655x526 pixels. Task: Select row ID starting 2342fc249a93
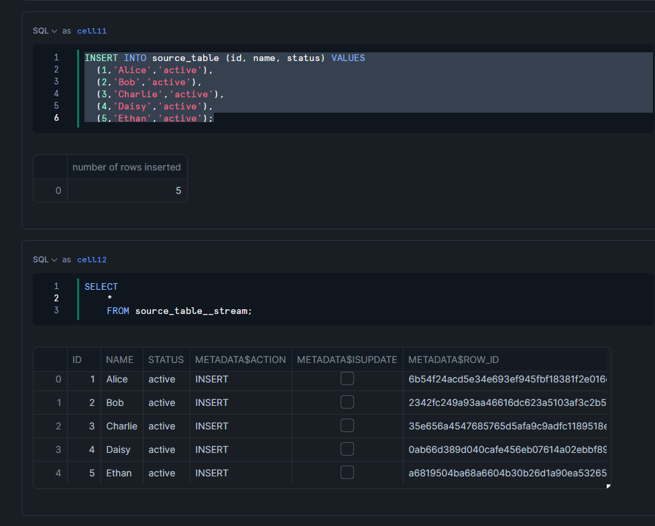(x=505, y=403)
